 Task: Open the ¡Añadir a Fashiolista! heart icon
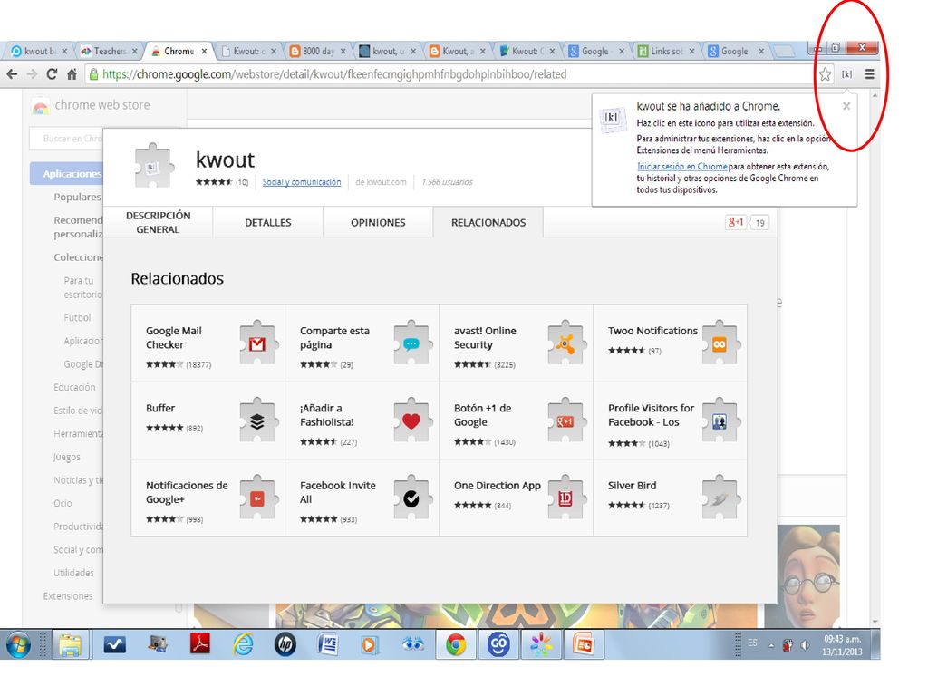click(411, 420)
